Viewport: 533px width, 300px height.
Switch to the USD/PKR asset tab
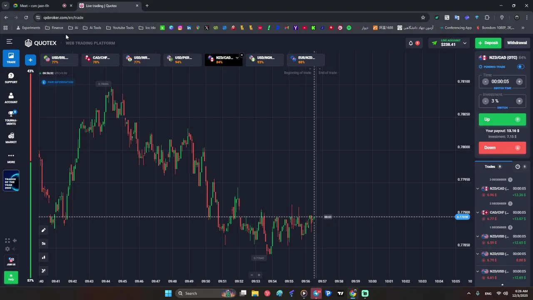[x=182, y=60]
